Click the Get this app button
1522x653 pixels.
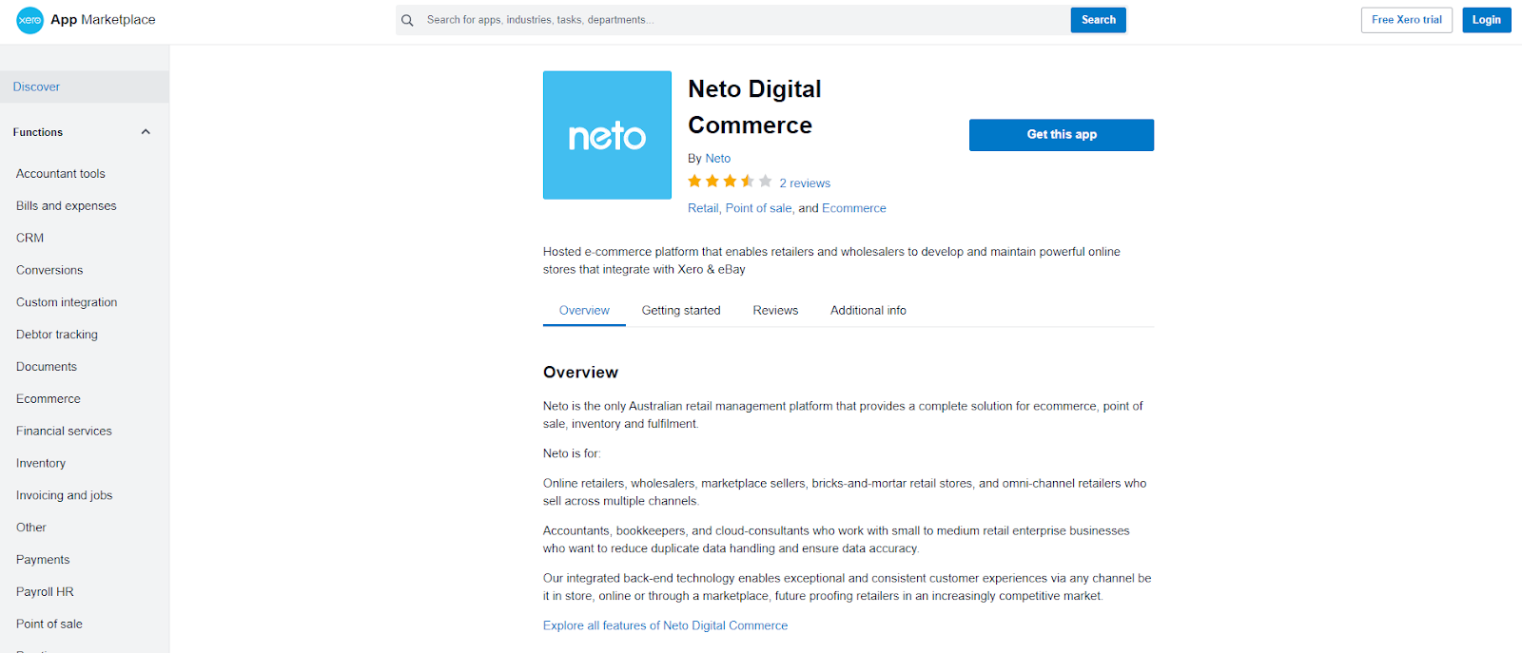[x=1061, y=135]
